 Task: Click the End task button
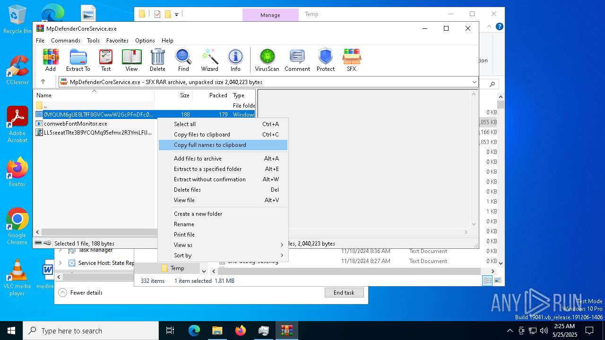(x=344, y=293)
